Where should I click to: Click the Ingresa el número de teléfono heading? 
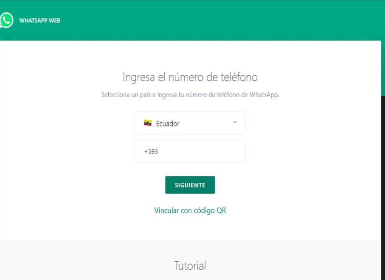(x=190, y=77)
